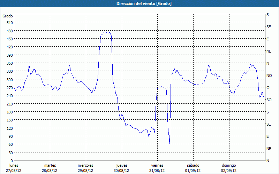Click the 'E' compass label level with 90

pos(267,136)
